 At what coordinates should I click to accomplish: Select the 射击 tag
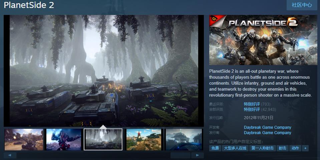pyautogui.click(x=282, y=148)
